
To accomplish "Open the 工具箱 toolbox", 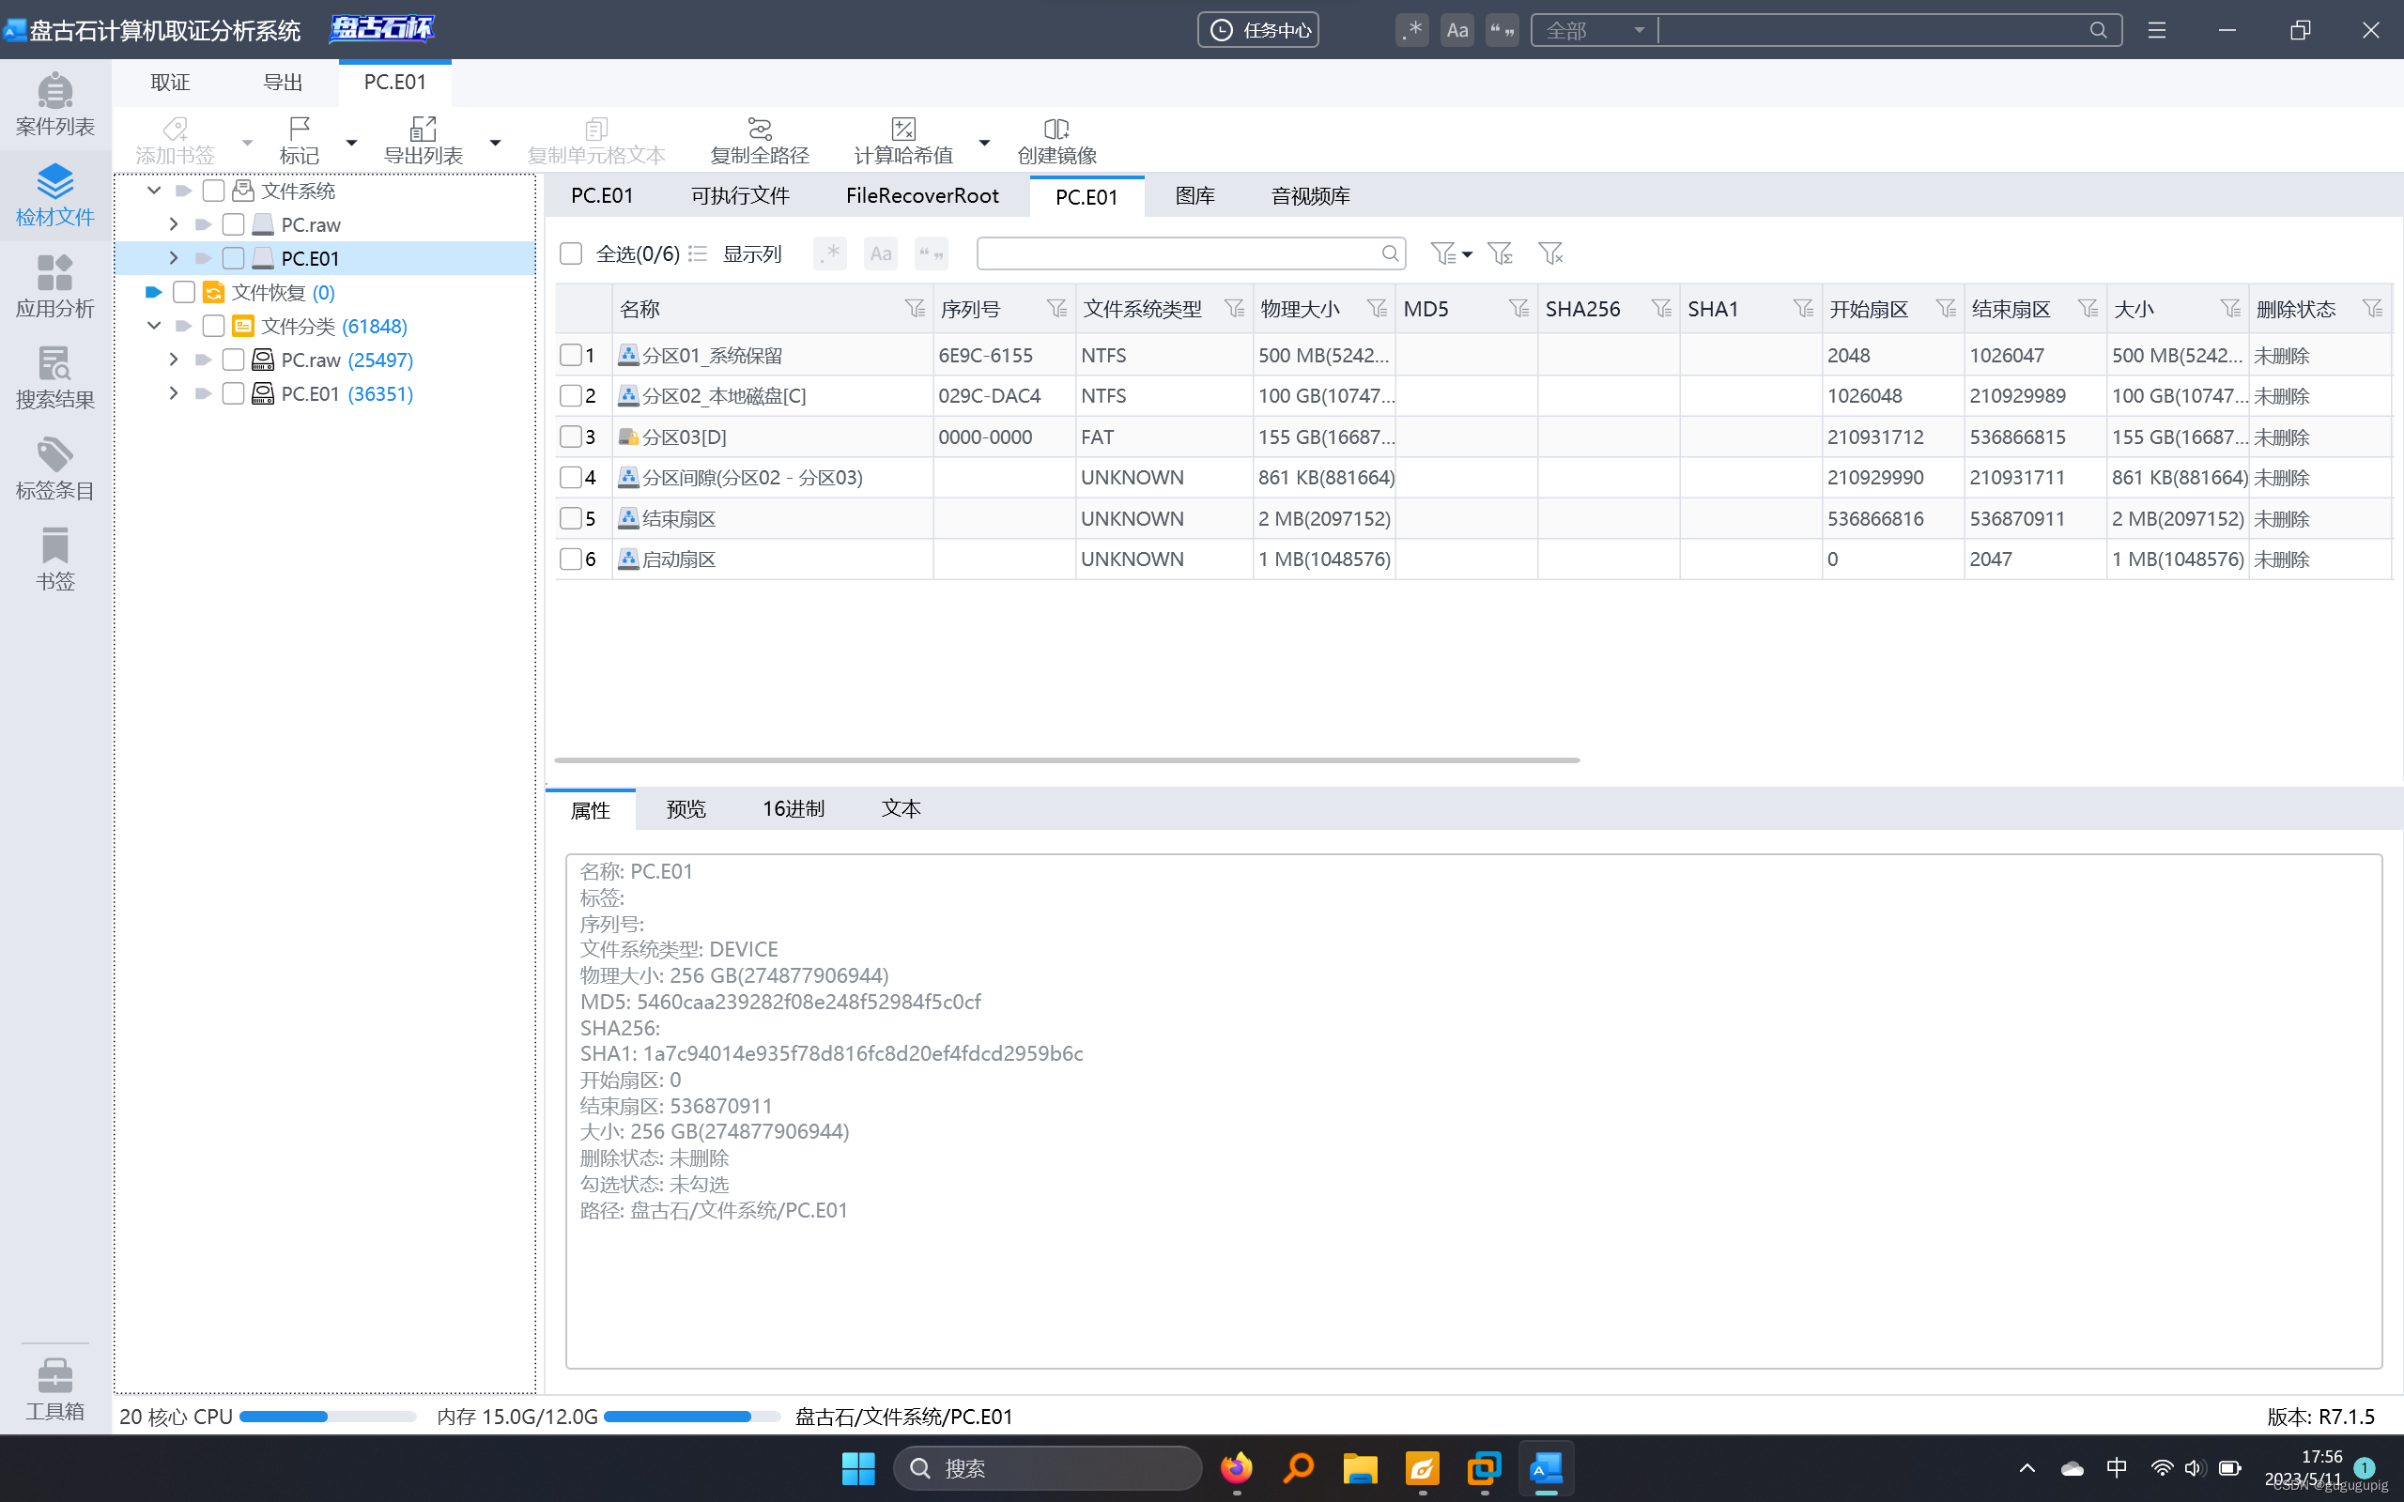I will [x=54, y=1388].
